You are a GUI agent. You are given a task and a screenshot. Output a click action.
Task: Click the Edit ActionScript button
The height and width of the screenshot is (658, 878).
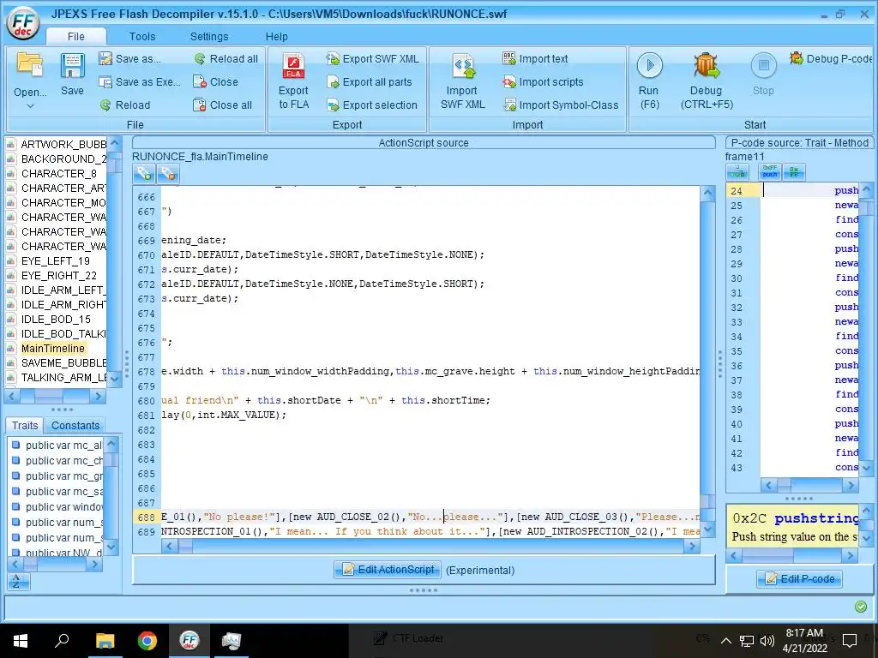388,570
